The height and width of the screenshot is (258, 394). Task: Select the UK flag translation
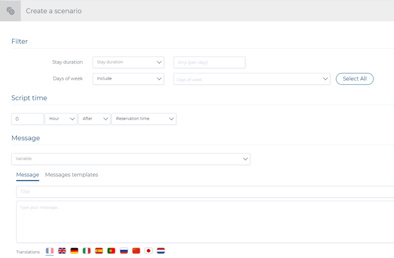pos(62,251)
